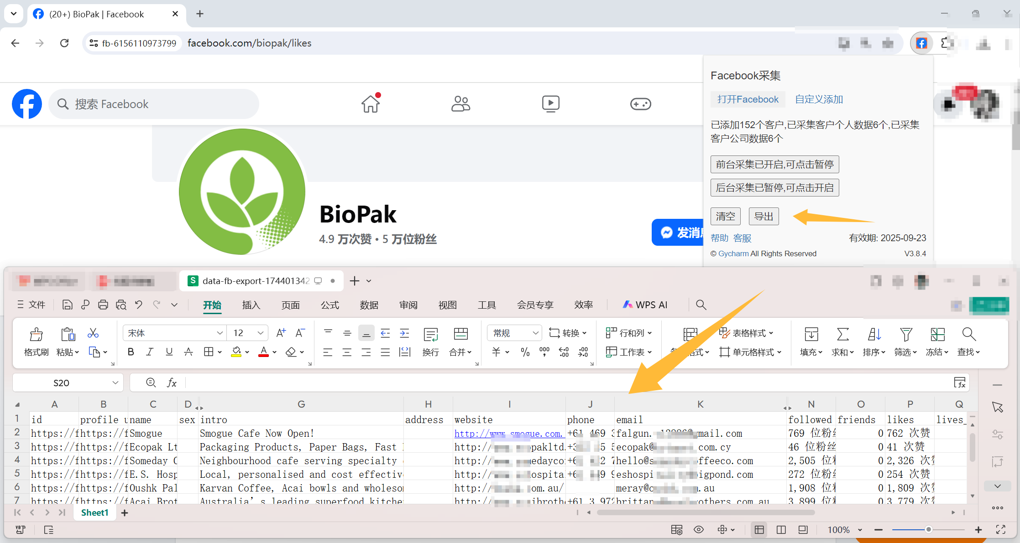Click the sum (求和) sigma icon
The image size is (1020, 543).
click(842, 335)
